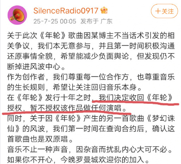Viewport: 181px width, 164px height.
Task: Click the plus sign inside follow button
Action: (x=158, y=11)
